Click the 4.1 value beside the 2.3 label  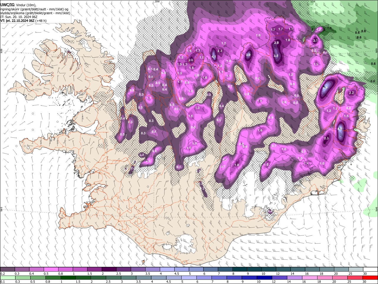point(214,57)
